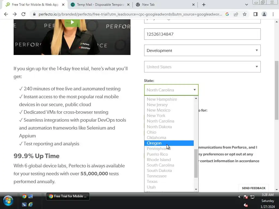279x209 pixels.
Task: Click the taskbar clock showing 3:28 AM
Action: click(x=268, y=195)
